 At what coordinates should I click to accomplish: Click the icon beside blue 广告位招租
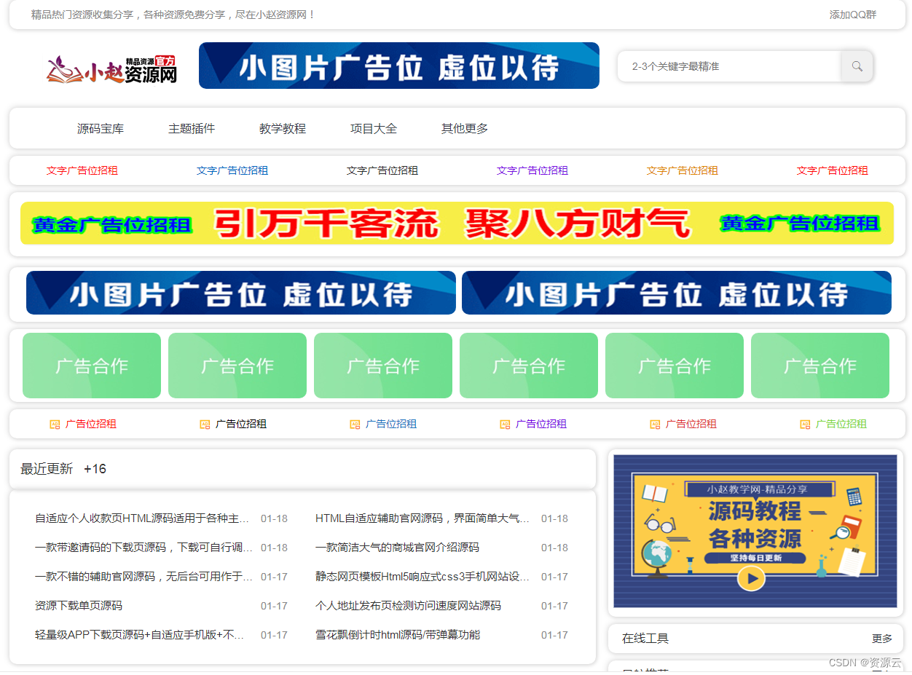click(x=355, y=425)
